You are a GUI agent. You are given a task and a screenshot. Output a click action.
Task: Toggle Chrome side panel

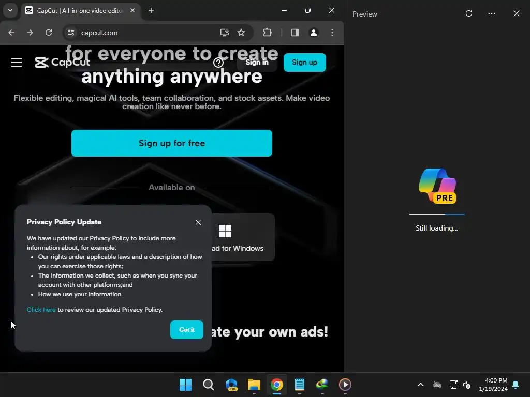[x=295, y=33]
